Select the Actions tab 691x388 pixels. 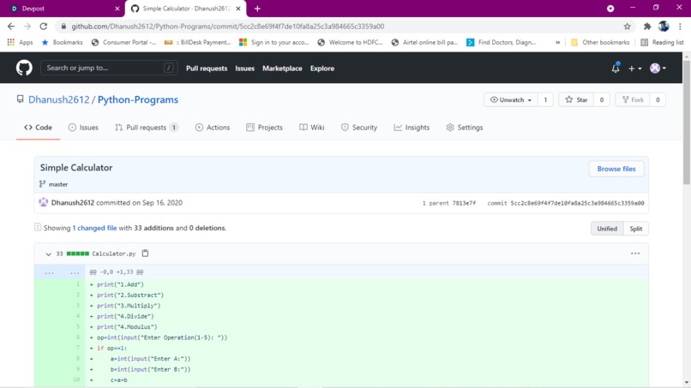(x=213, y=128)
